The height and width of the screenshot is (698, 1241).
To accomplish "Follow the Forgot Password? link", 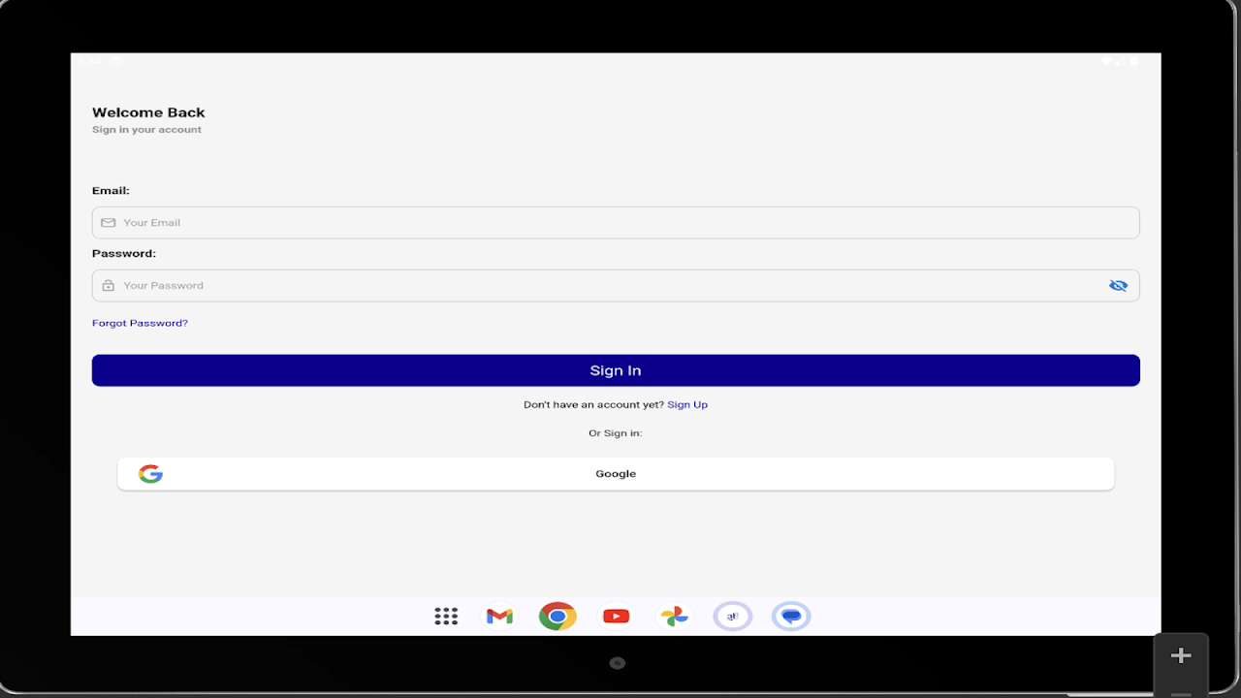I will [x=140, y=323].
